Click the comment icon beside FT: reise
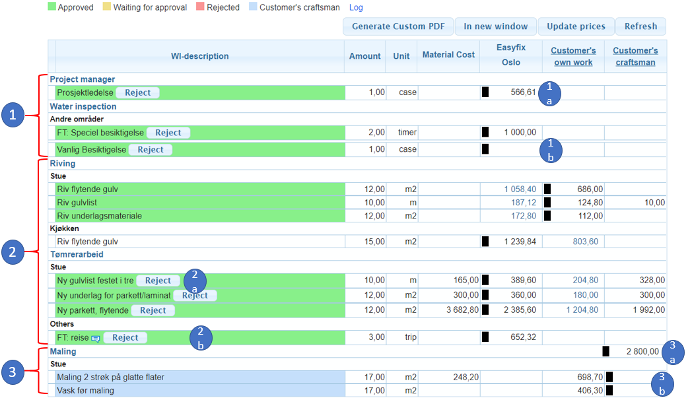The height and width of the screenshot is (402, 690). 96,338
